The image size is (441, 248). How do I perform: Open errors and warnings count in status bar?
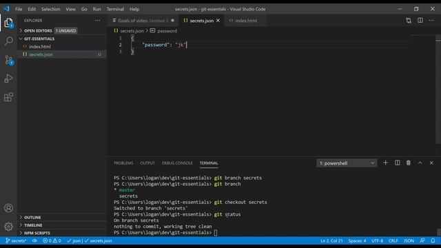point(52,240)
